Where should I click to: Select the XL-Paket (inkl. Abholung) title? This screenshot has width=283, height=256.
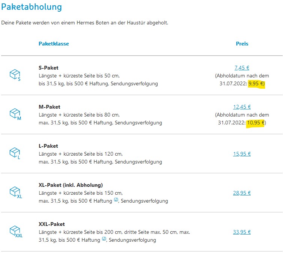point(71,185)
